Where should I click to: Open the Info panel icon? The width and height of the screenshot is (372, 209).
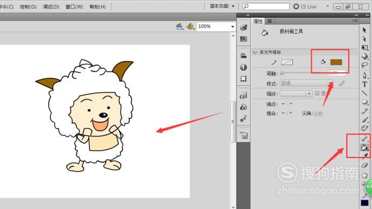click(x=244, y=67)
